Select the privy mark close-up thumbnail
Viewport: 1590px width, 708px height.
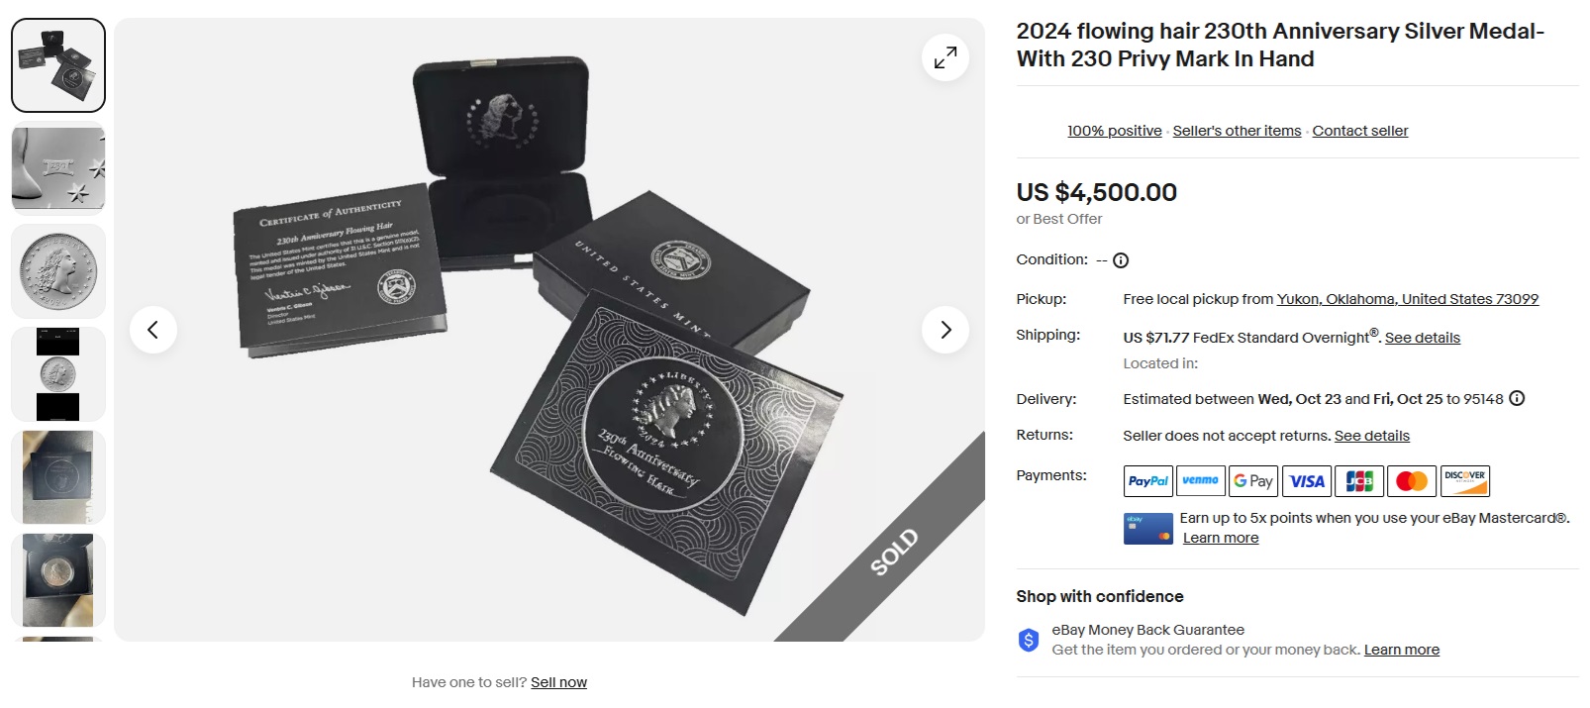(x=58, y=168)
